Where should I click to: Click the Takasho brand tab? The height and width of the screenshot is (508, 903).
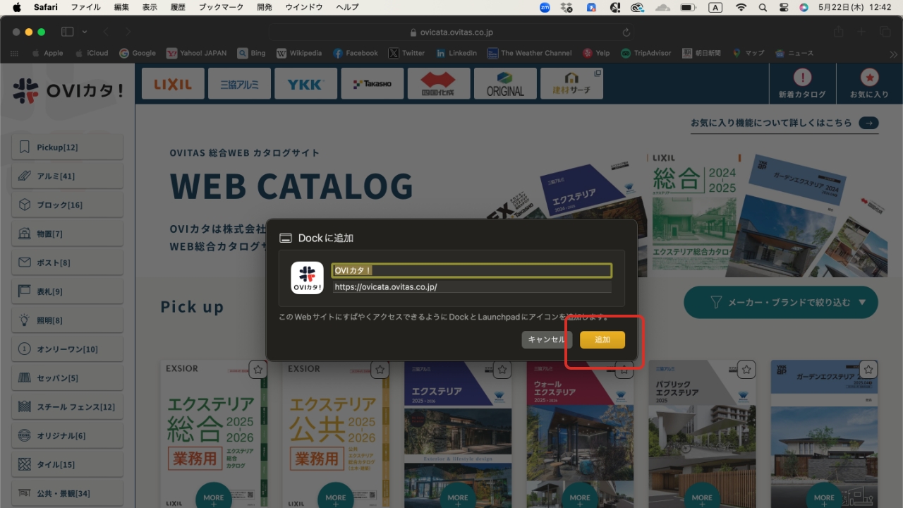point(372,83)
